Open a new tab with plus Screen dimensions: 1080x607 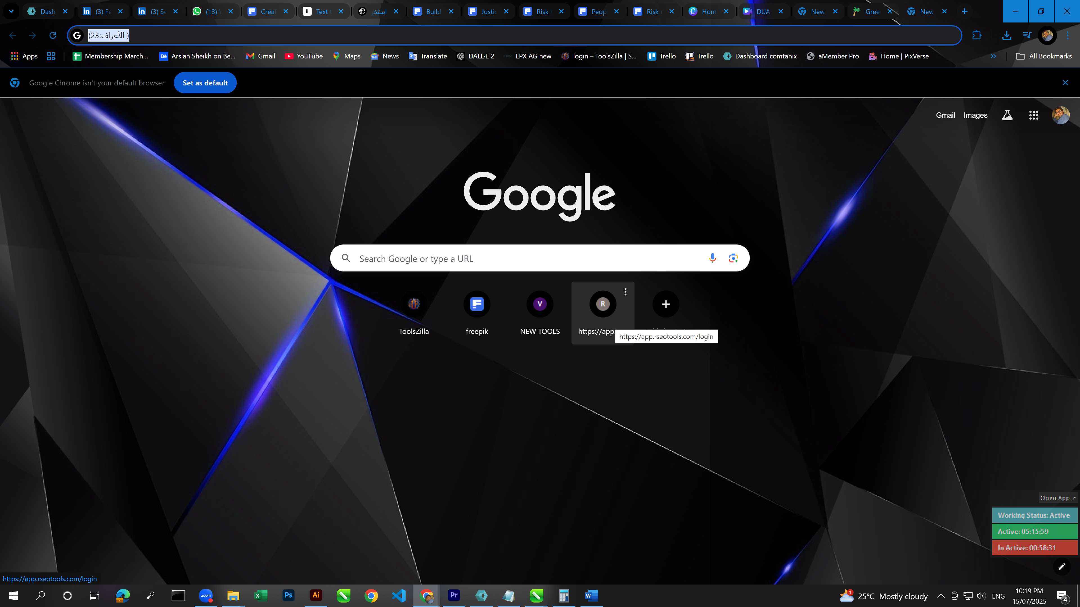pyautogui.click(x=964, y=11)
